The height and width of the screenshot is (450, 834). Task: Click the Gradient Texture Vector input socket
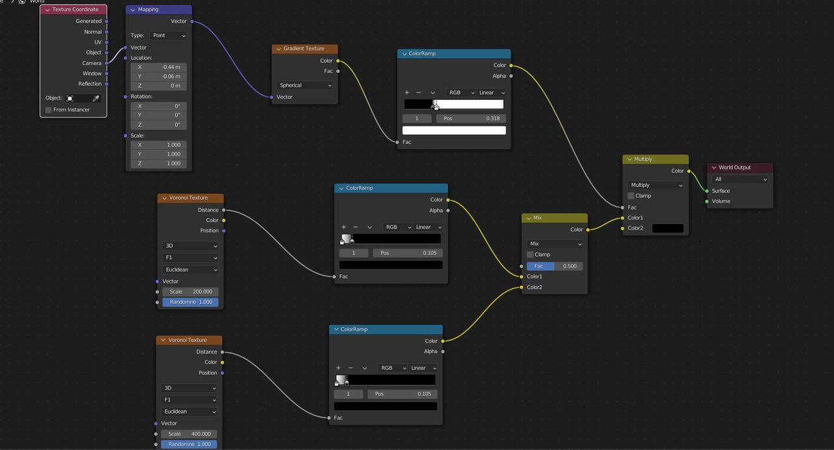click(x=272, y=97)
